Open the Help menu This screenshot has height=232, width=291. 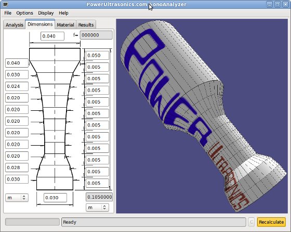click(63, 13)
